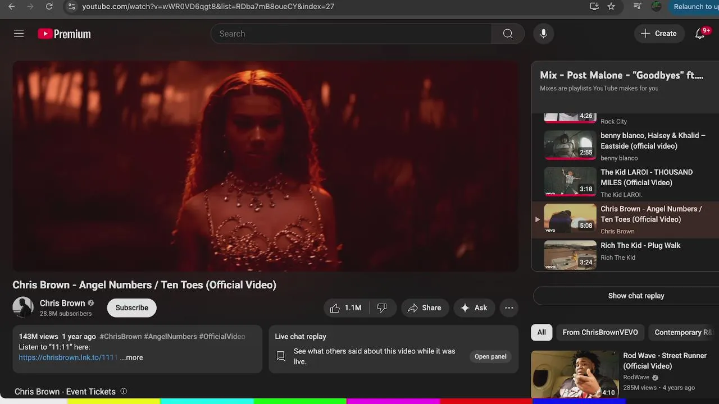Click Mix - Post Malone Goodbyes title
This screenshot has width=719, height=404.
[x=621, y=75]
